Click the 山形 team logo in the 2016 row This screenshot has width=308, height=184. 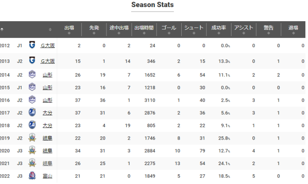click(x=32, y=100)
